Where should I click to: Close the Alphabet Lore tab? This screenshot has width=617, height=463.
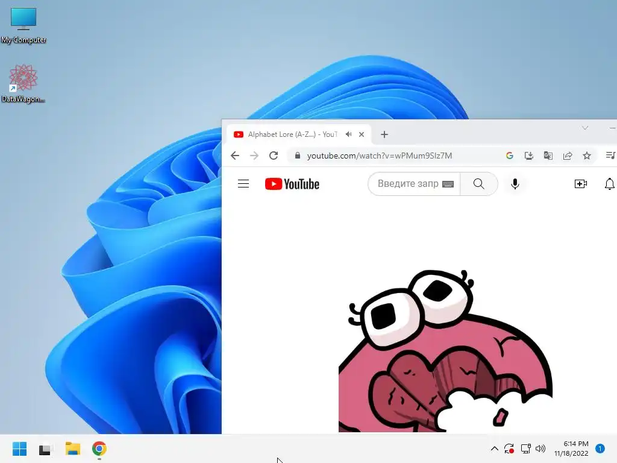coord(362,134)
